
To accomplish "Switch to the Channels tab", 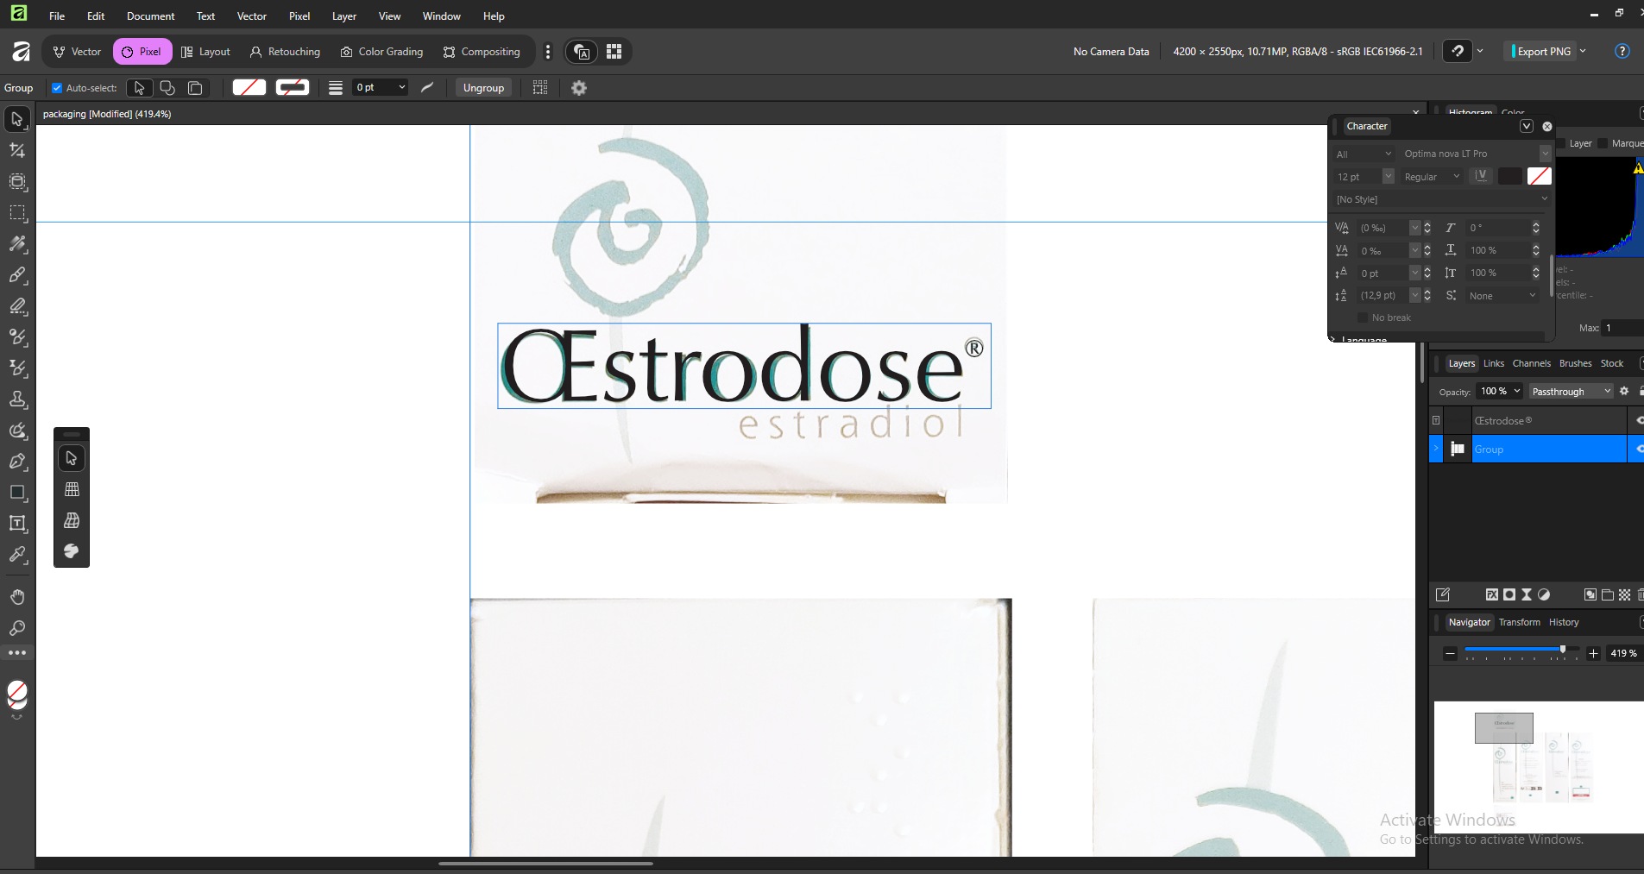I will point(1531,363).
